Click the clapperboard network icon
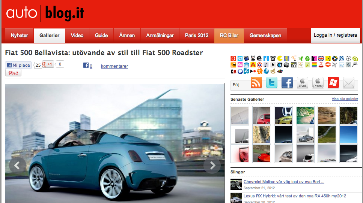Image resolution: width=363 pixels, height=203 pixels. point(246,58)
